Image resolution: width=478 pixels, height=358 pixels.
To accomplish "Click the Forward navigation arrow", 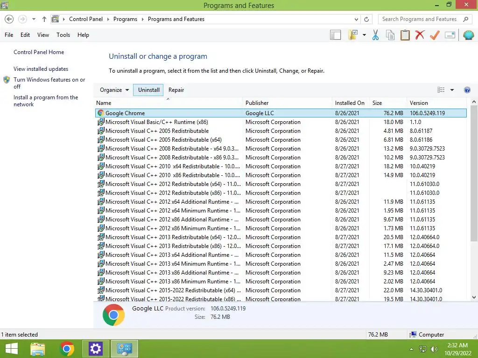I will click(x=22, y=19).
